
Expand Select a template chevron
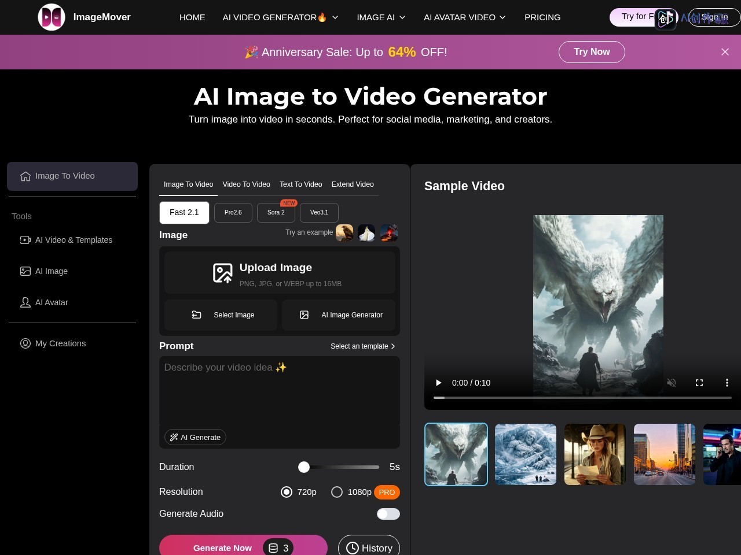(393, 346)
